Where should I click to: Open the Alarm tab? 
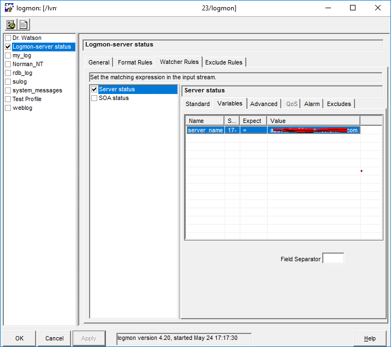click(312, 104)
